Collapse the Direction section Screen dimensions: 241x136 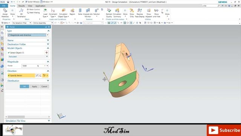[48, 71]
